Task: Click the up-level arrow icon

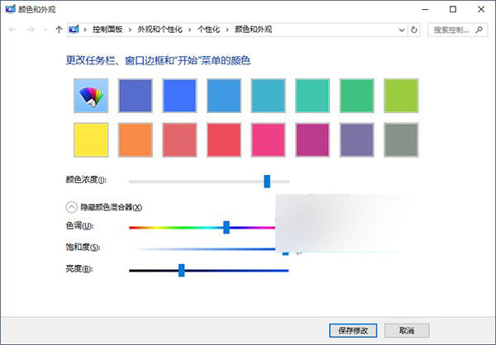Action: click(58, 30)
